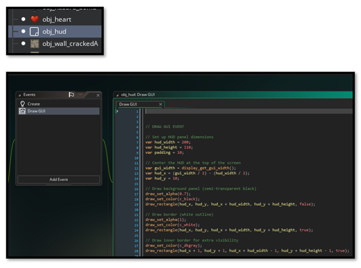Collapse the Events panel title triangle

point(19,95)
